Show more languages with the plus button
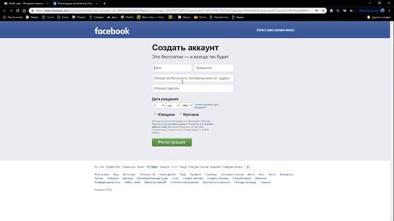 click(x=247, y=167)
